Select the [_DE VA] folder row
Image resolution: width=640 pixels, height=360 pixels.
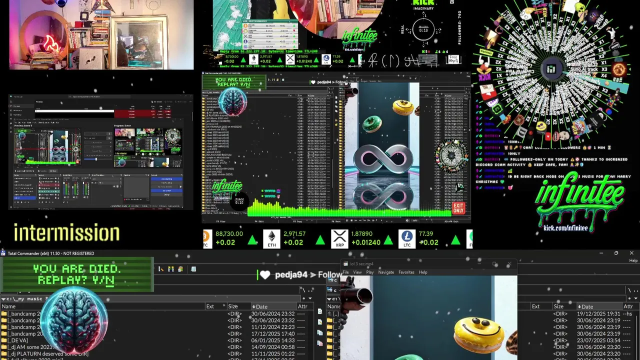[x=157, y=340]
